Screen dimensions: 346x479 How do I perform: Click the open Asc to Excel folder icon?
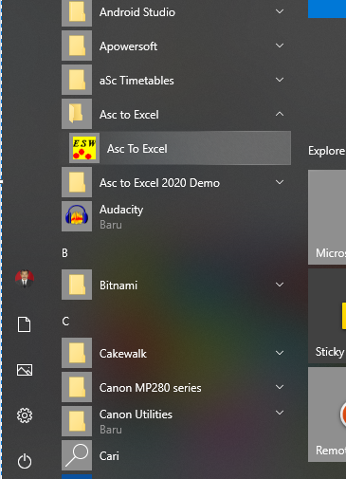pos(77,114)
